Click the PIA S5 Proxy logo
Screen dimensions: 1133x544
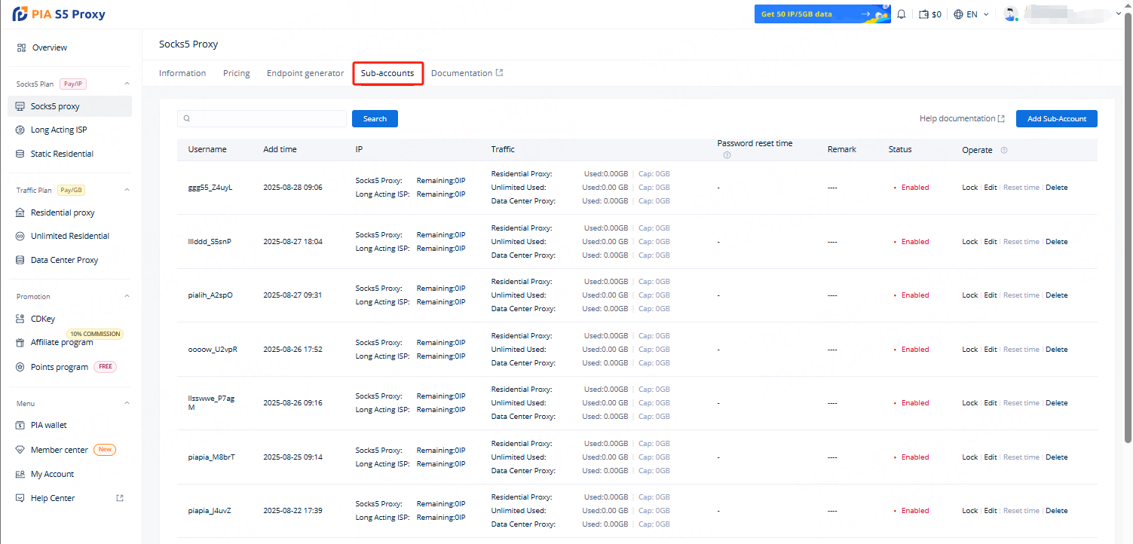[x=59, y=14]
